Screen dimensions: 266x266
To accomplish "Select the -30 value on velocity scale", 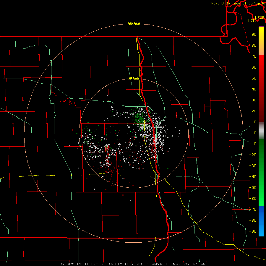I will click(x=253, y=166).
